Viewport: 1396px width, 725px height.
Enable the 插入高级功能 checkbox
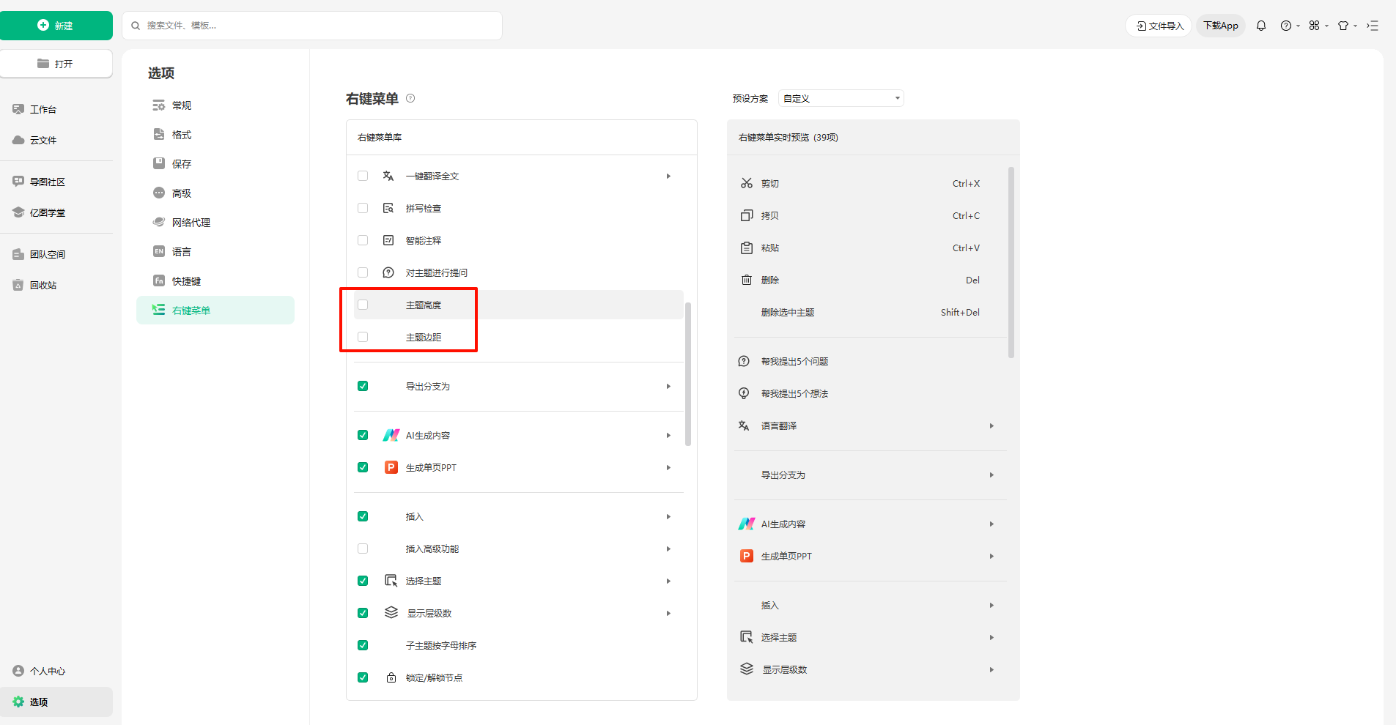[363, 549]
